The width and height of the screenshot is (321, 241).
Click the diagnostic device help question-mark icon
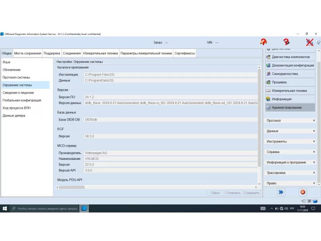click(x=286, y=42)
